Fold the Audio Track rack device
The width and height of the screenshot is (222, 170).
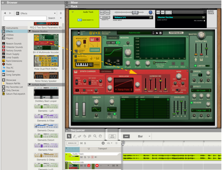pyautogui.click(x=73, y=12)
